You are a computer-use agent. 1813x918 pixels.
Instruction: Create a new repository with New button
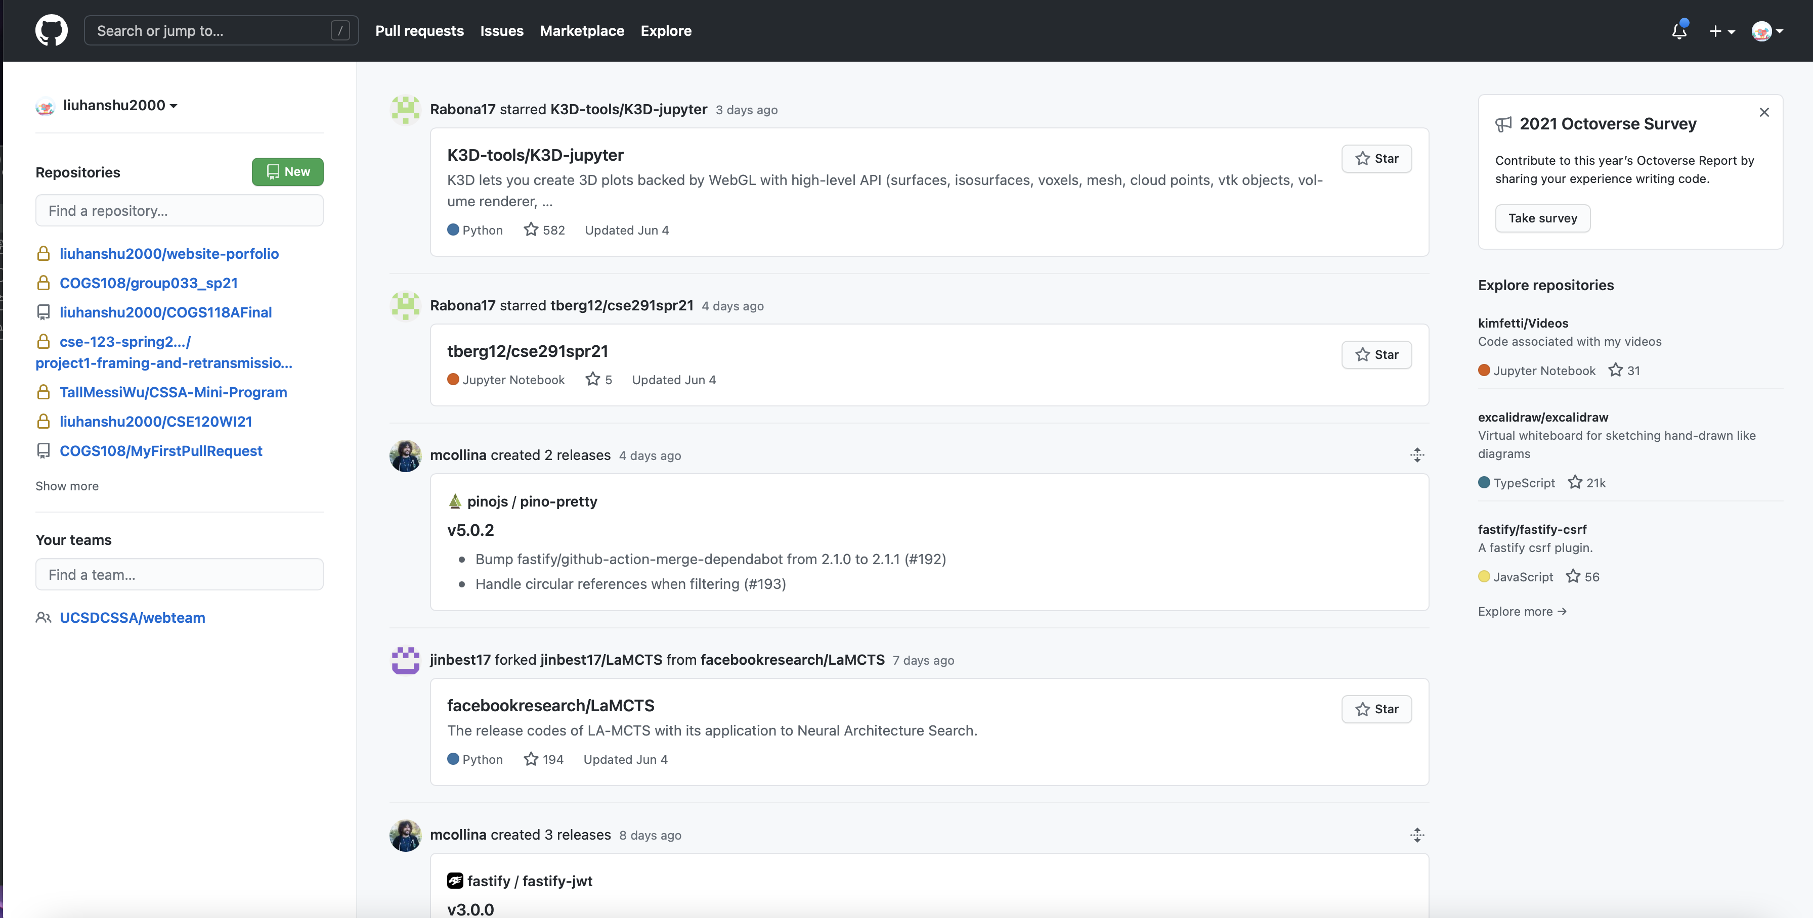pyautogui.click(x=288, y=172)
